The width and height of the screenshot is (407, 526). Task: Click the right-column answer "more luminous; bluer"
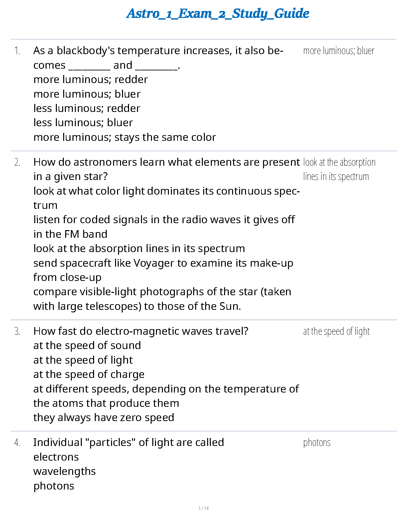[339, 51]
